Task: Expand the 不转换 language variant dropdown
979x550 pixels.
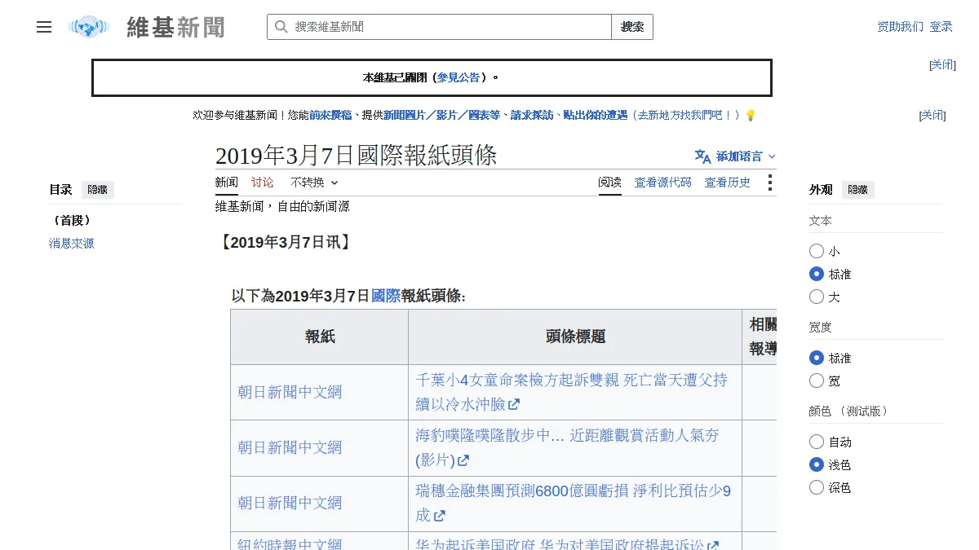Action: (x=314, y=183)
